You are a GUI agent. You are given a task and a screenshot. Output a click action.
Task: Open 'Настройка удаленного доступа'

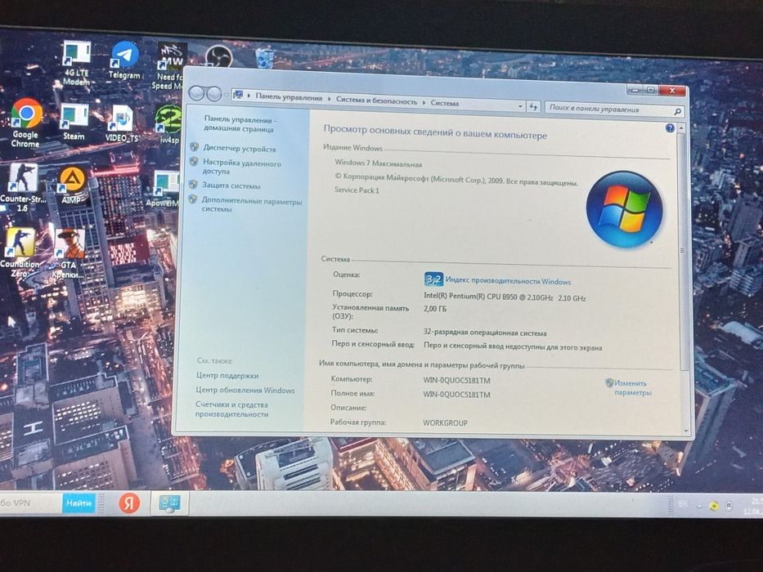pos(242,168)
